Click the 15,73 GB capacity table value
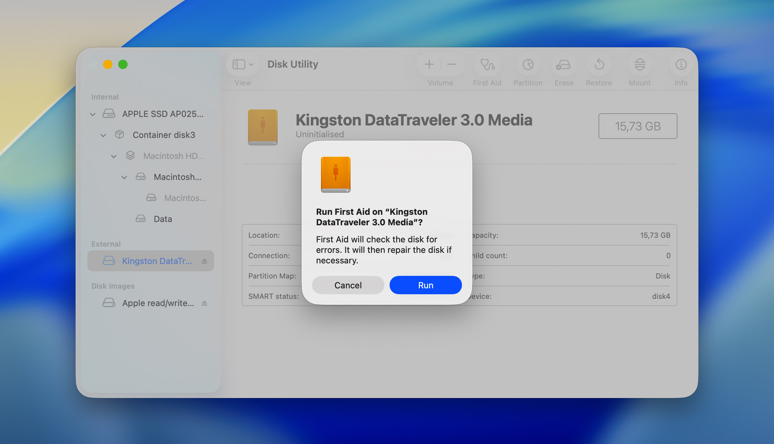This screenshot has height=444, width=774. coord(655,235)
